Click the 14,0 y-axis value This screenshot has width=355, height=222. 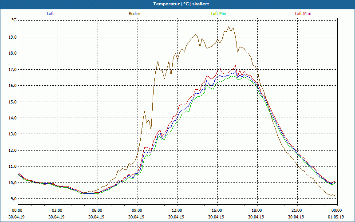tap(12, 118)
